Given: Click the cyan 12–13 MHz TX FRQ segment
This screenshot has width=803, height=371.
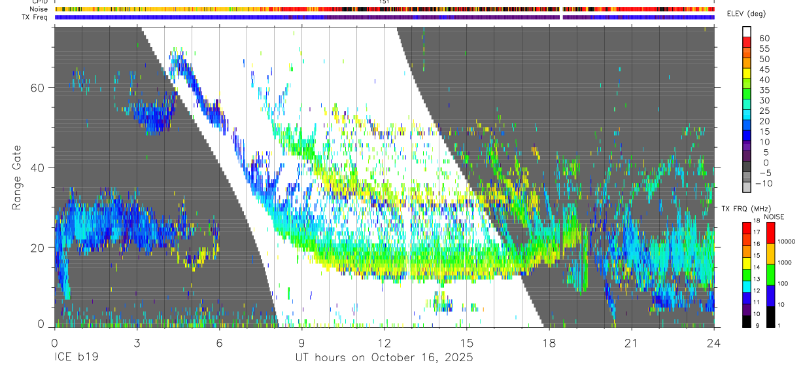Looking at the screenshot, I should 746,286.
